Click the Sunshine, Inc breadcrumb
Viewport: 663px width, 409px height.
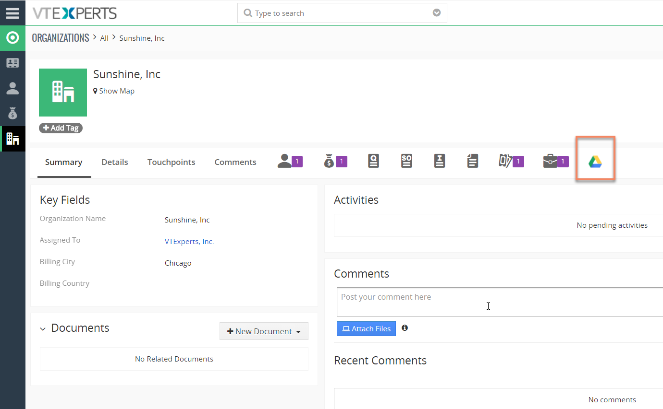[142, 38]
